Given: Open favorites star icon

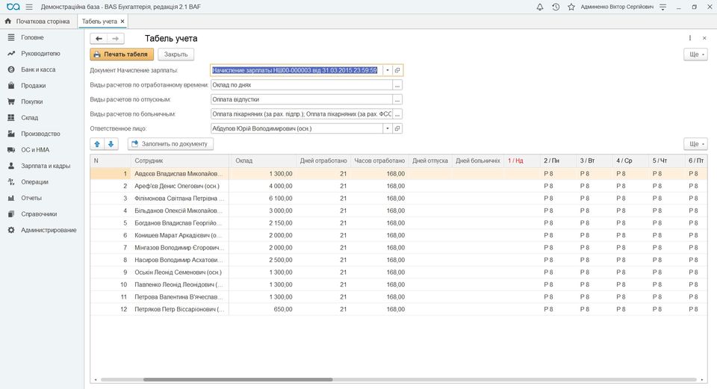Looking at the screenshot, I should click(x=571, y=7).
